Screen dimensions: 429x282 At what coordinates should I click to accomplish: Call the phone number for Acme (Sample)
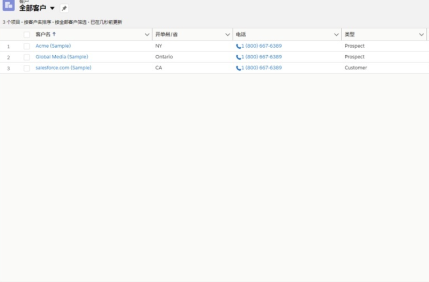tap(262, 46)
